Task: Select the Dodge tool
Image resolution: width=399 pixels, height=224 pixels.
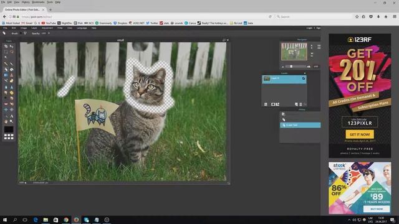Action: coord(6,98)
